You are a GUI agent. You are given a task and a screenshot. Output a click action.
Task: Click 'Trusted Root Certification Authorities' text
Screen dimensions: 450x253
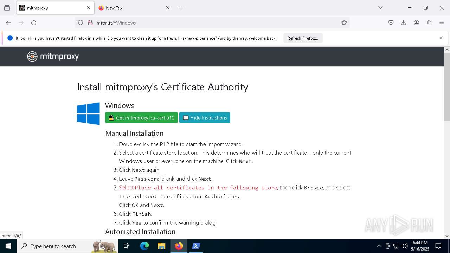click(x=179, y=196)
